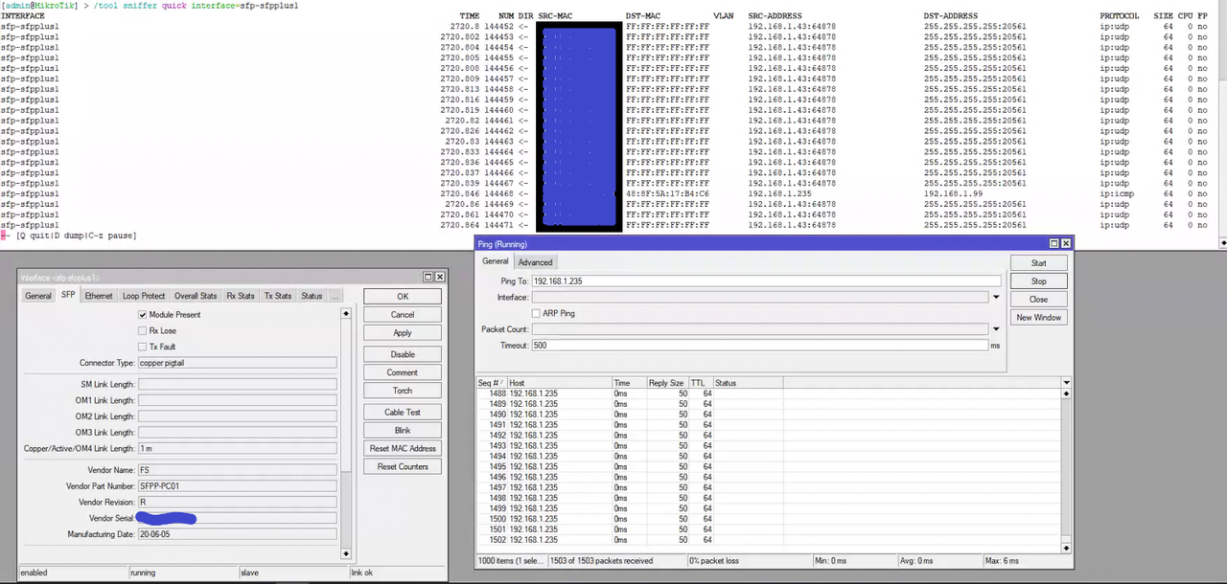The image size is (1227, 584).
Task: Enable the ARP Ping checkbox
Action: tap(536, 313)
